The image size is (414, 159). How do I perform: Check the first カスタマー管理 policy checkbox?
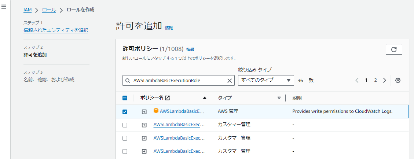[x=125, y=125]
